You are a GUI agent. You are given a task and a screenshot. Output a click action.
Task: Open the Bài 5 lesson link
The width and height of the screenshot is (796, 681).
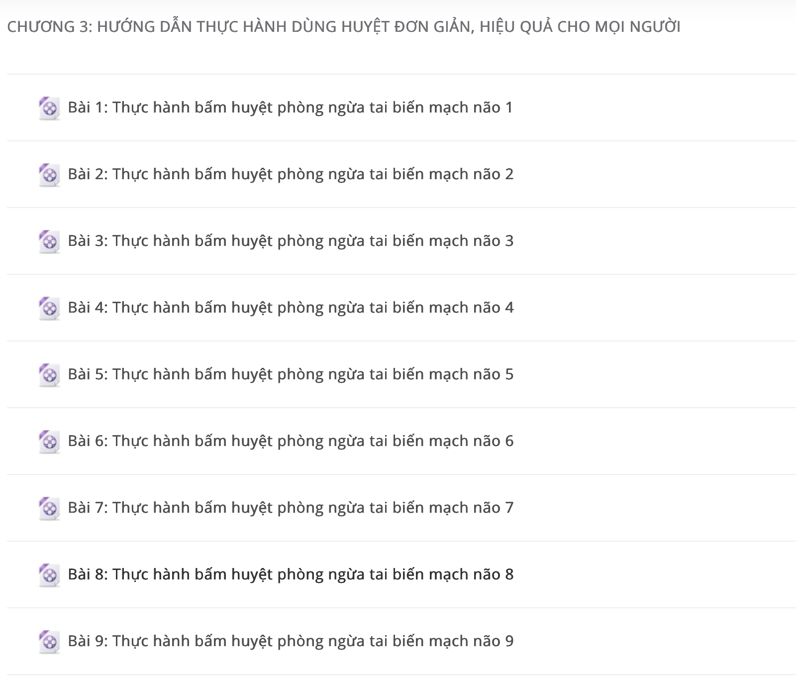pyautogui.click(x=291, y=374)
